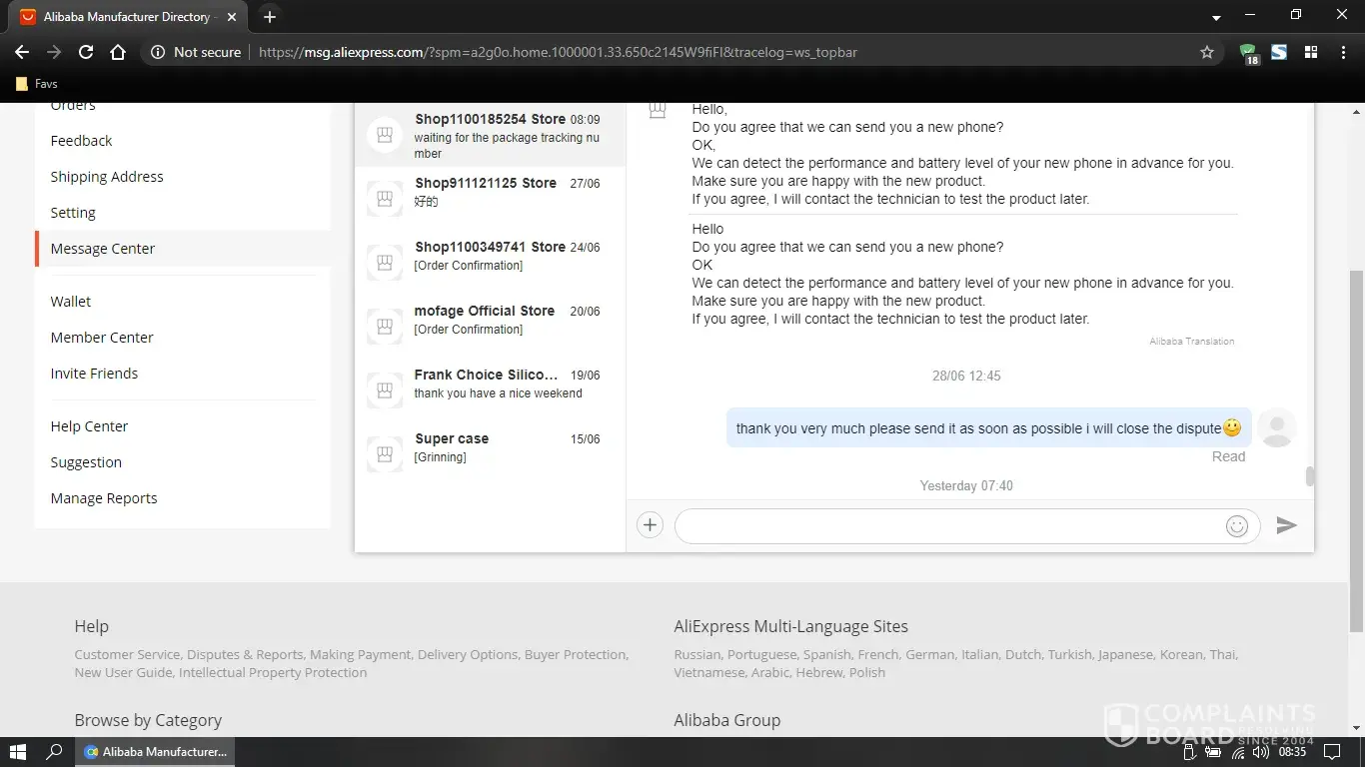Bookmark page with the star icon
The width and height of the screenshot is (1365, 767).
point(1206,52)
